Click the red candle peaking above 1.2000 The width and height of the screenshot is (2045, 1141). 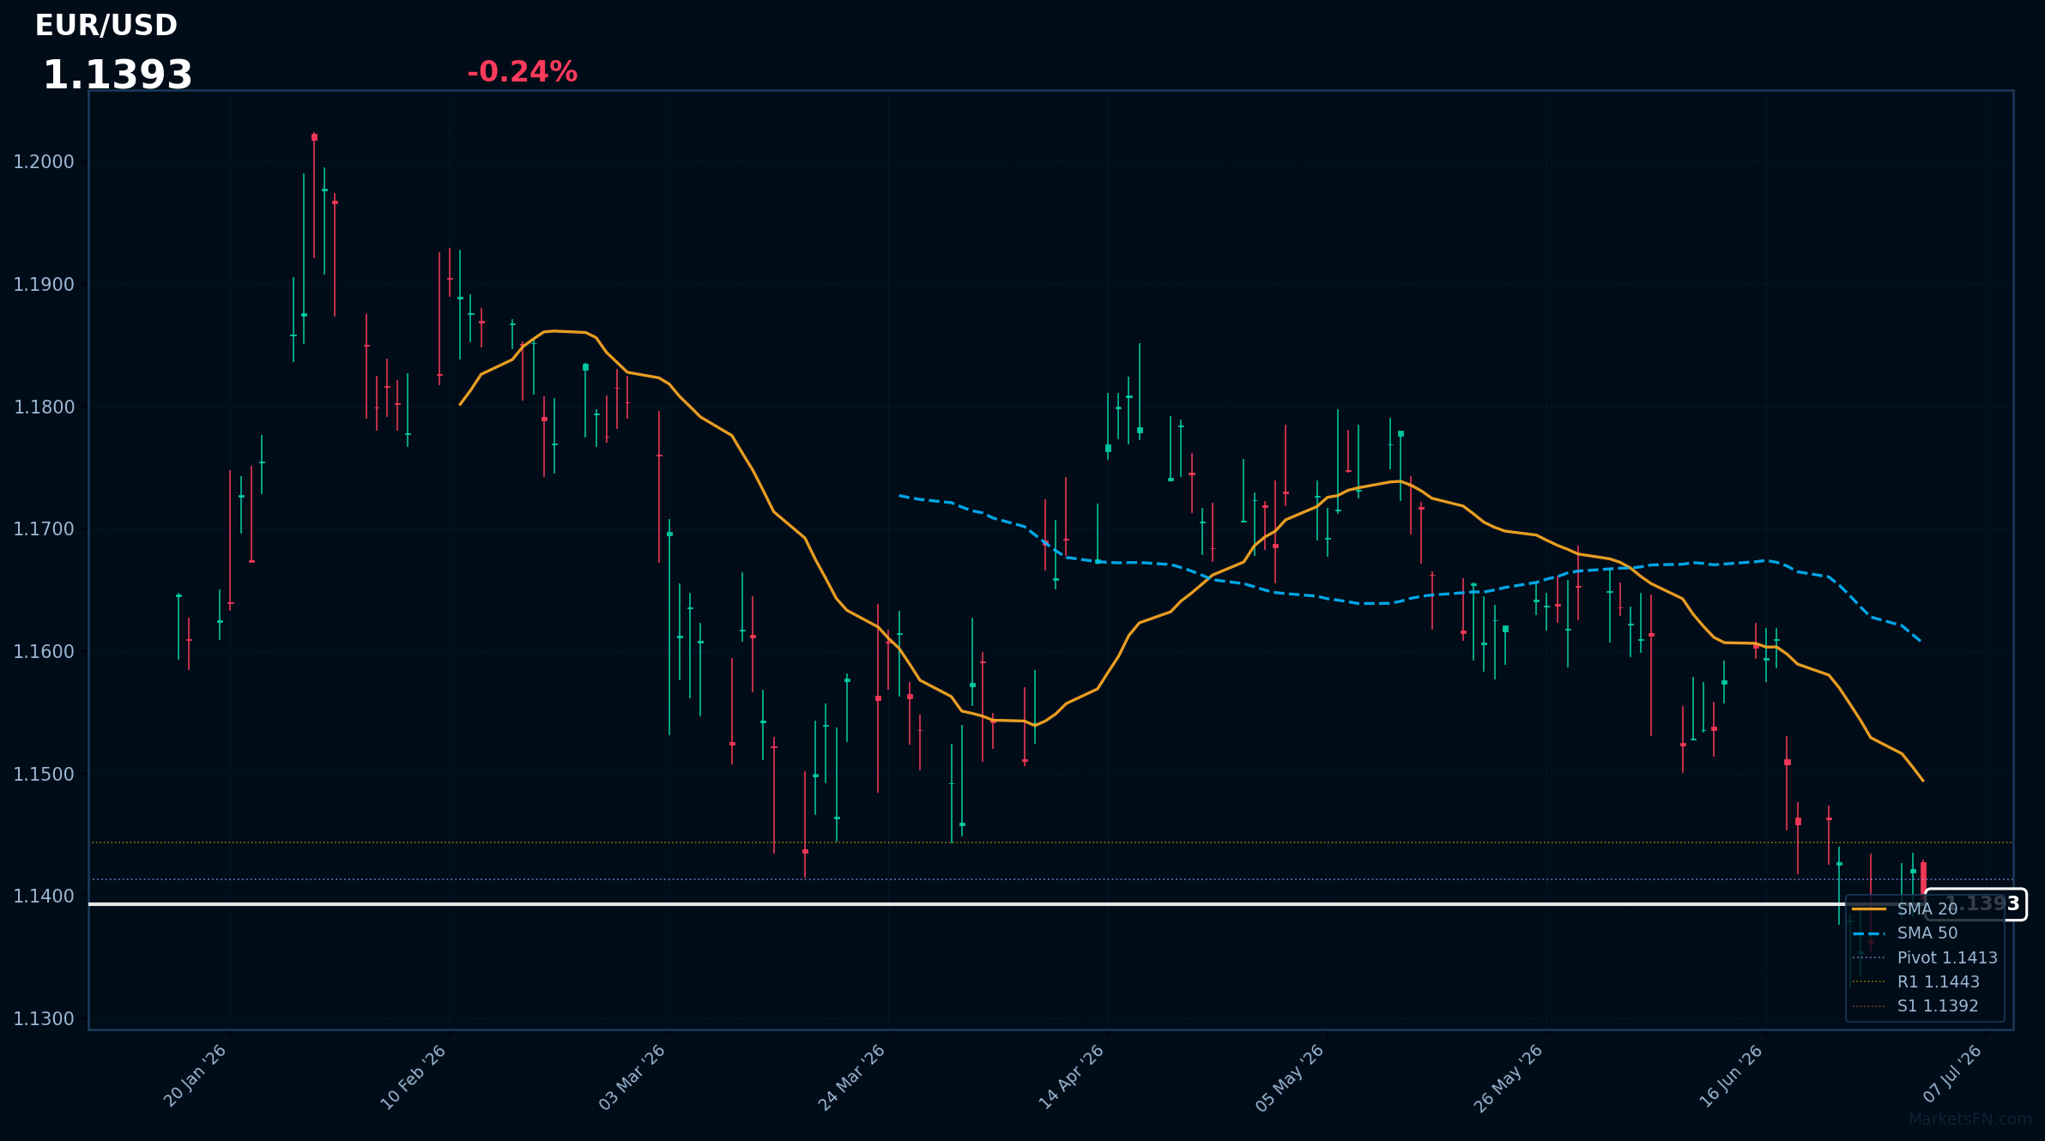point(314,196)
